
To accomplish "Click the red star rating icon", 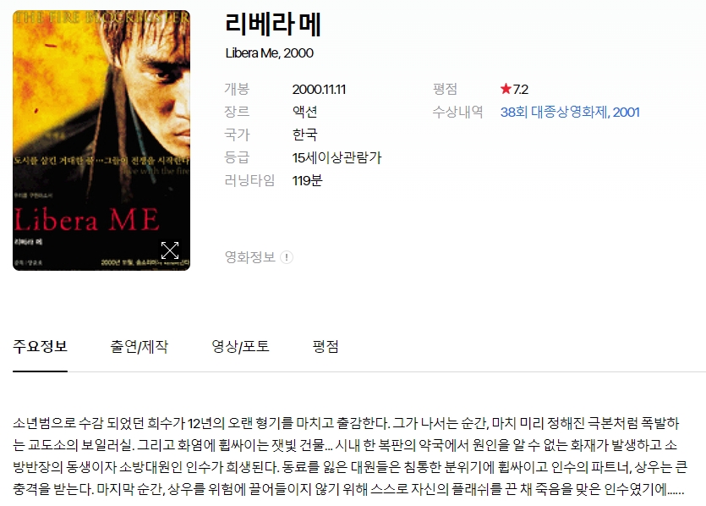I will pos(506,89).
